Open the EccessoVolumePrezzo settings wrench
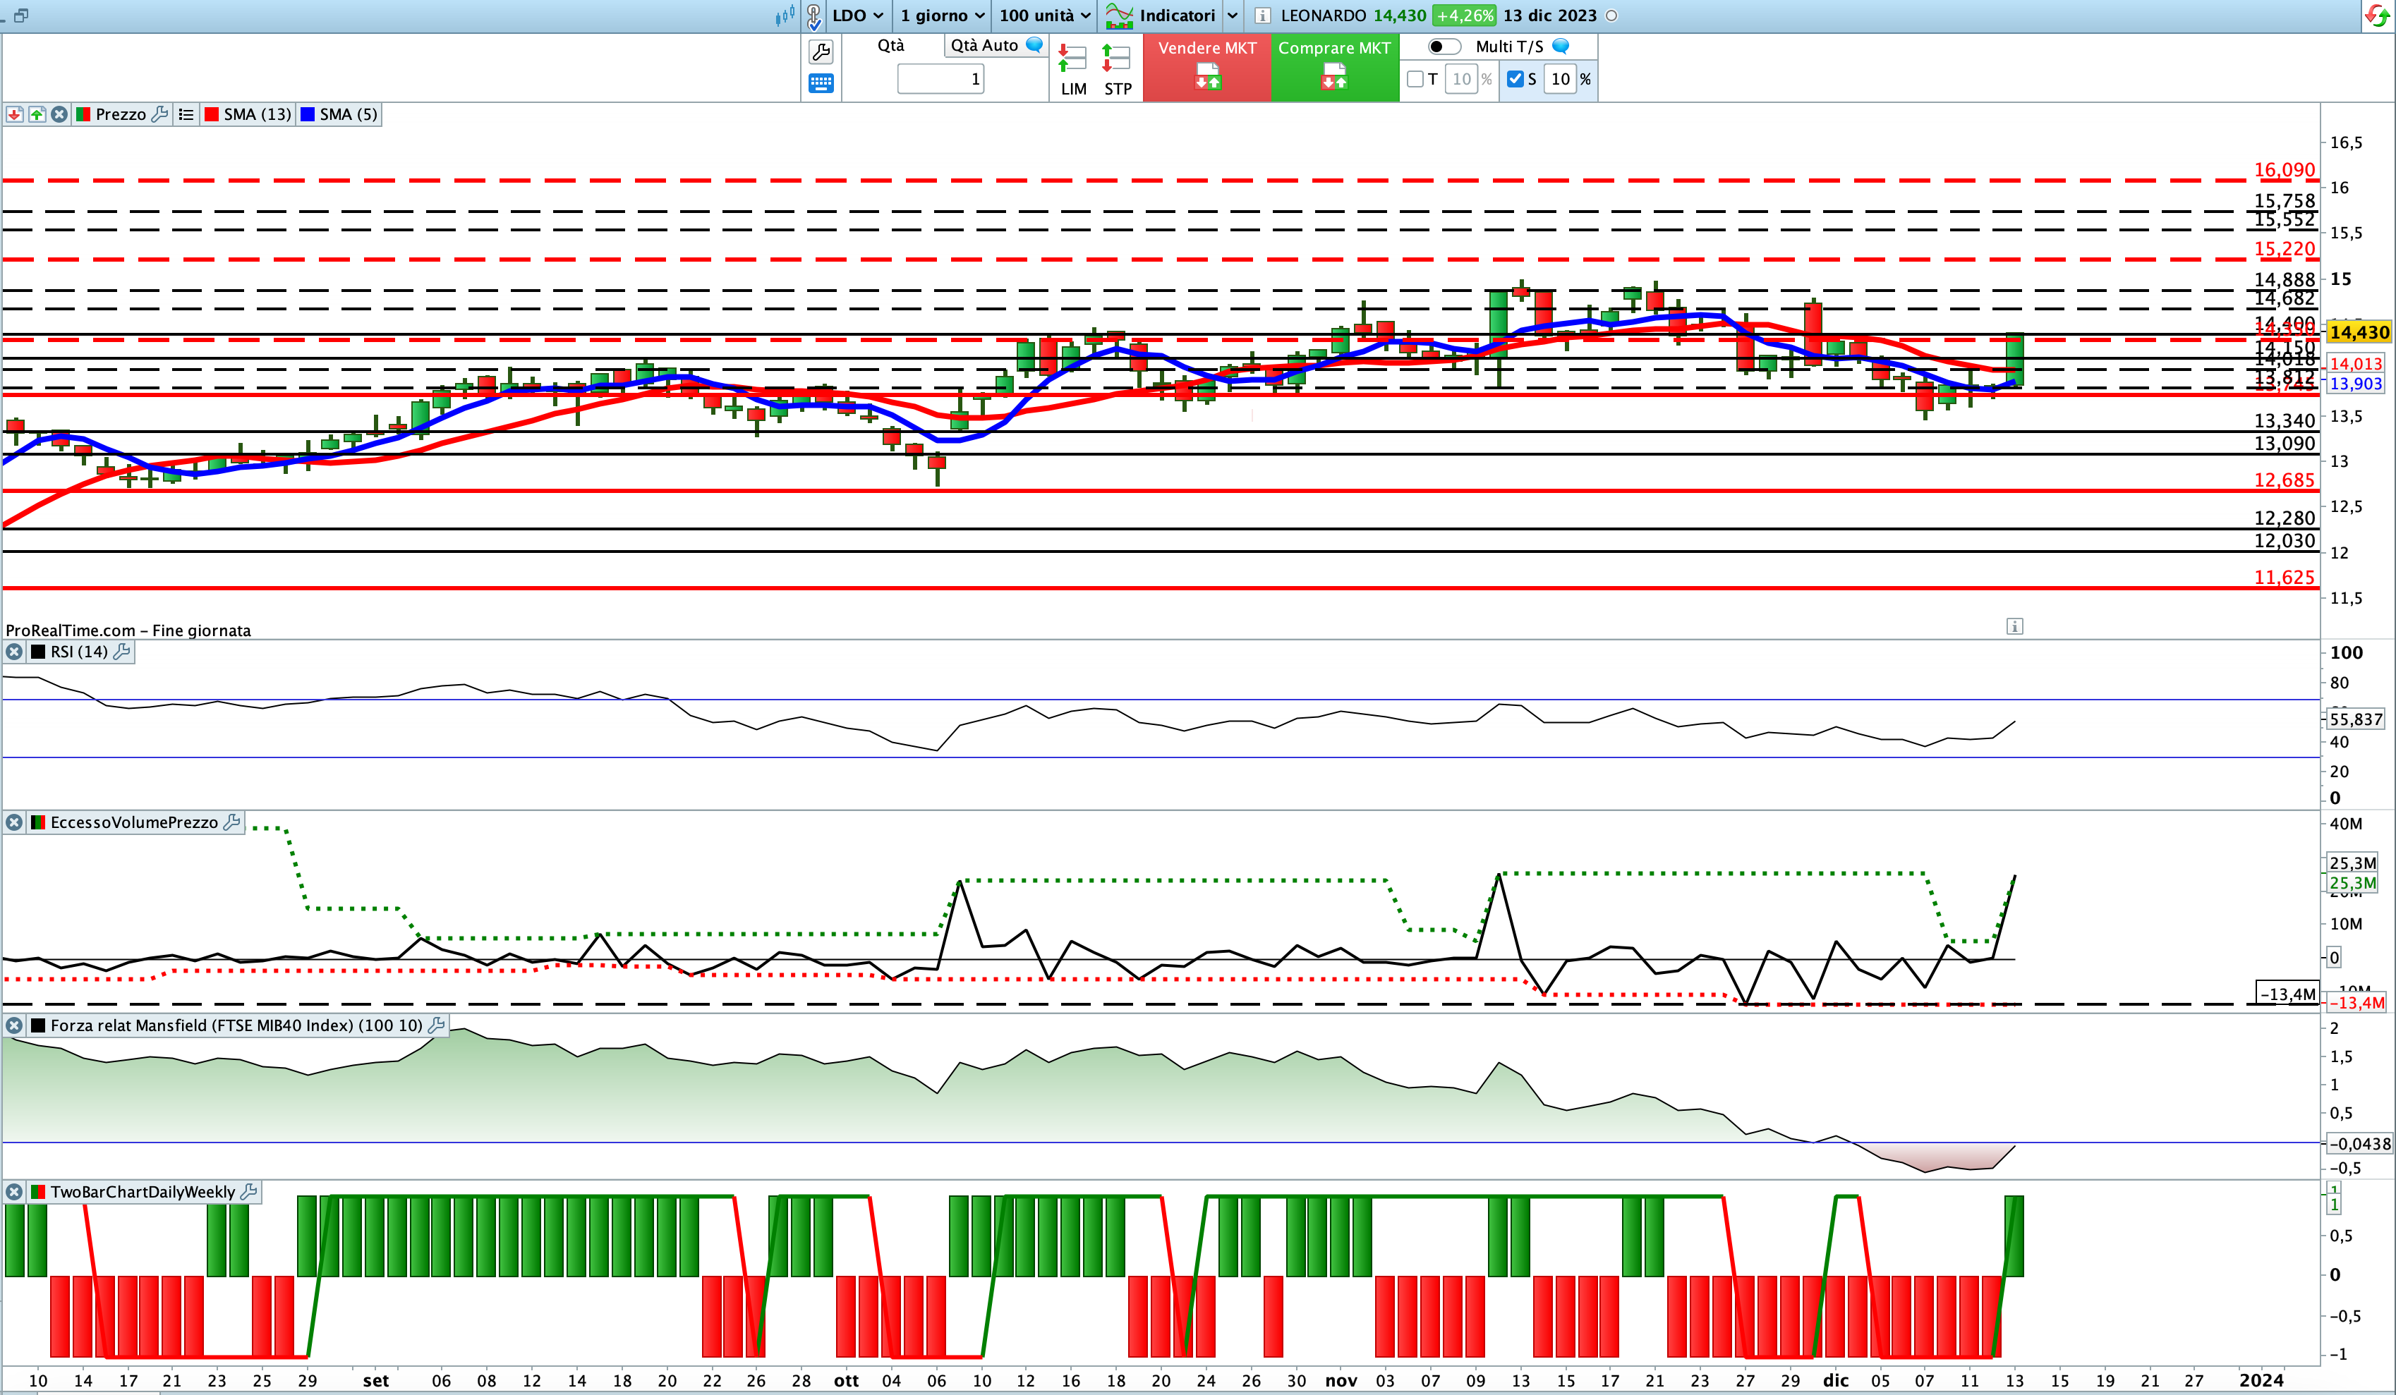 pos(231,822)
